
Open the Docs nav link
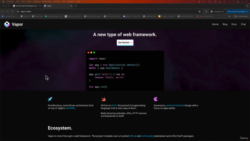point(234,24)
